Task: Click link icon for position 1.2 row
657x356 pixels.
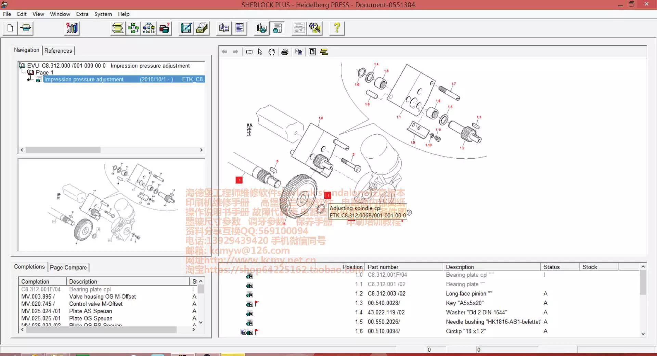Action: (249, 295)
